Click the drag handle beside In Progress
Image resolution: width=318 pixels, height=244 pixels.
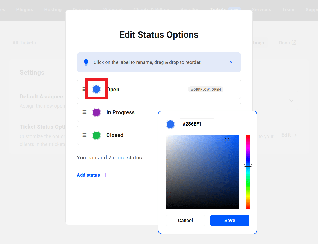click(84, 112)
